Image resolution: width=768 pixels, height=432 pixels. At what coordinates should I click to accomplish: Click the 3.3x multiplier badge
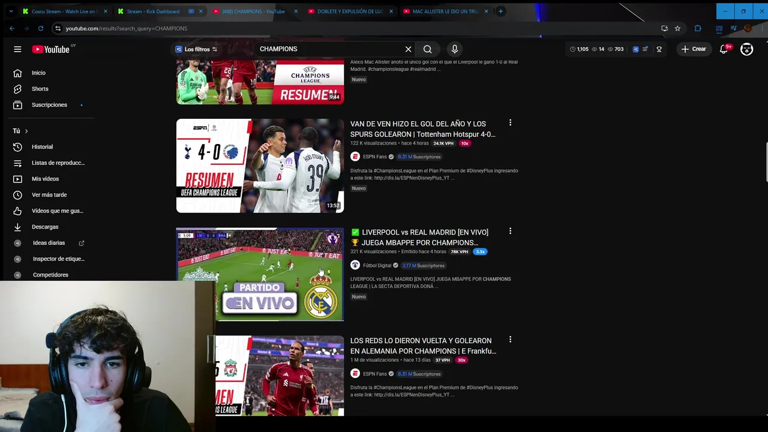pyautogui.click(x=480, y=252)
